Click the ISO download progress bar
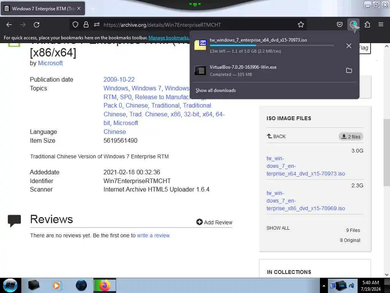 272,45
